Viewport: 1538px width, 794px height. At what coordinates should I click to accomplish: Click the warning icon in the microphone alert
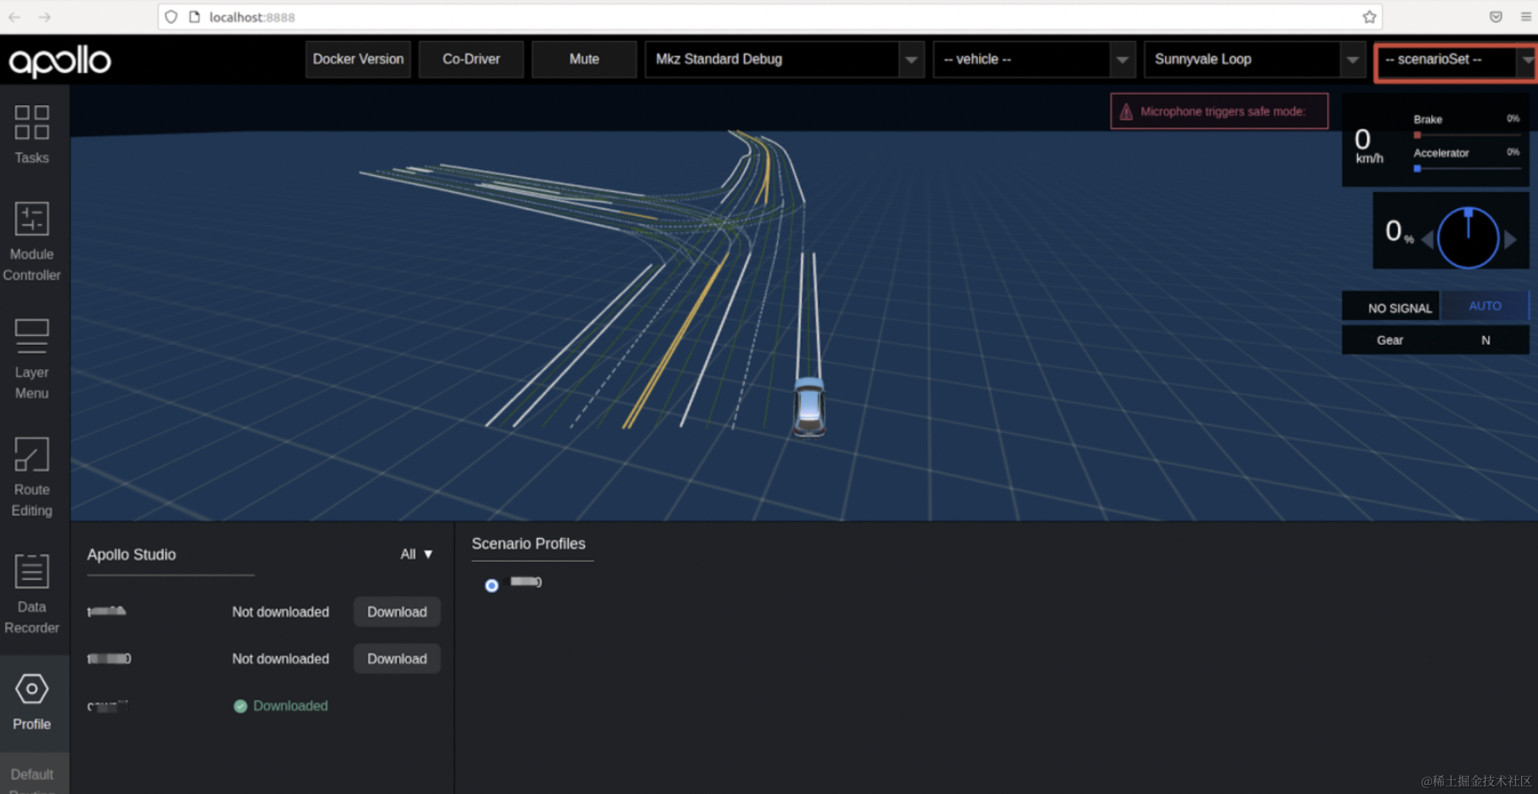coord(1126,111)
